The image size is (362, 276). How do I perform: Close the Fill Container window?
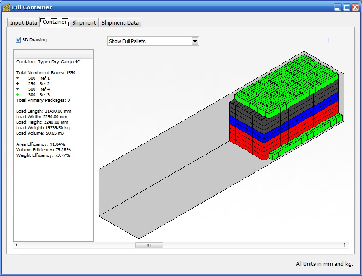click(x=355, y=7)
